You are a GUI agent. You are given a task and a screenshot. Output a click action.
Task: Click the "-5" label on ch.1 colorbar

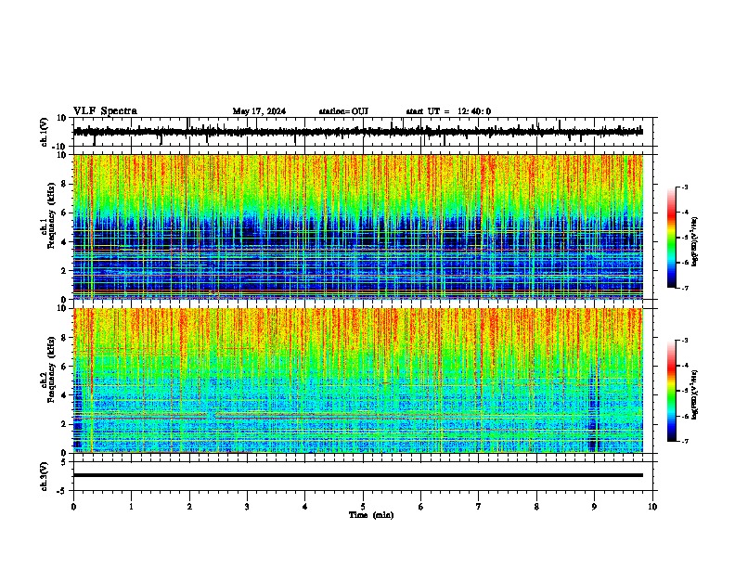pyautogui.click(x=684, y=238)
